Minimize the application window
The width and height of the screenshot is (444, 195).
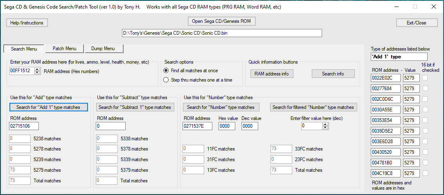click(395, 7)
